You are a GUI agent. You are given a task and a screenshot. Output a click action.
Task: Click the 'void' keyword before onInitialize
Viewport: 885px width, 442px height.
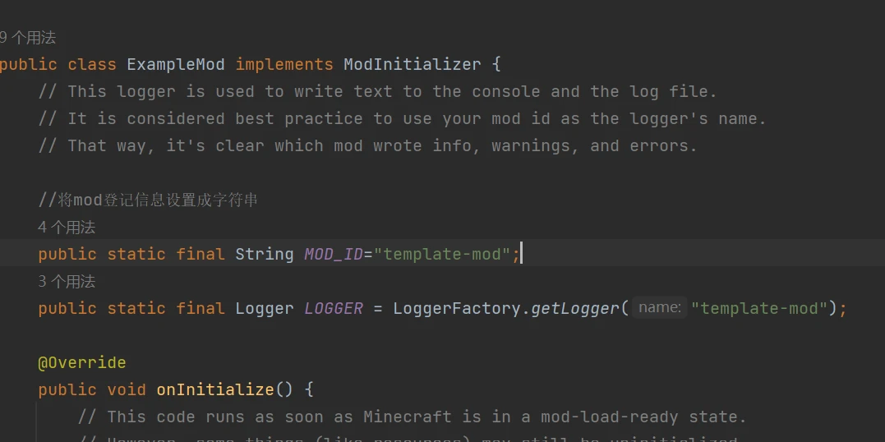(127, 389)
